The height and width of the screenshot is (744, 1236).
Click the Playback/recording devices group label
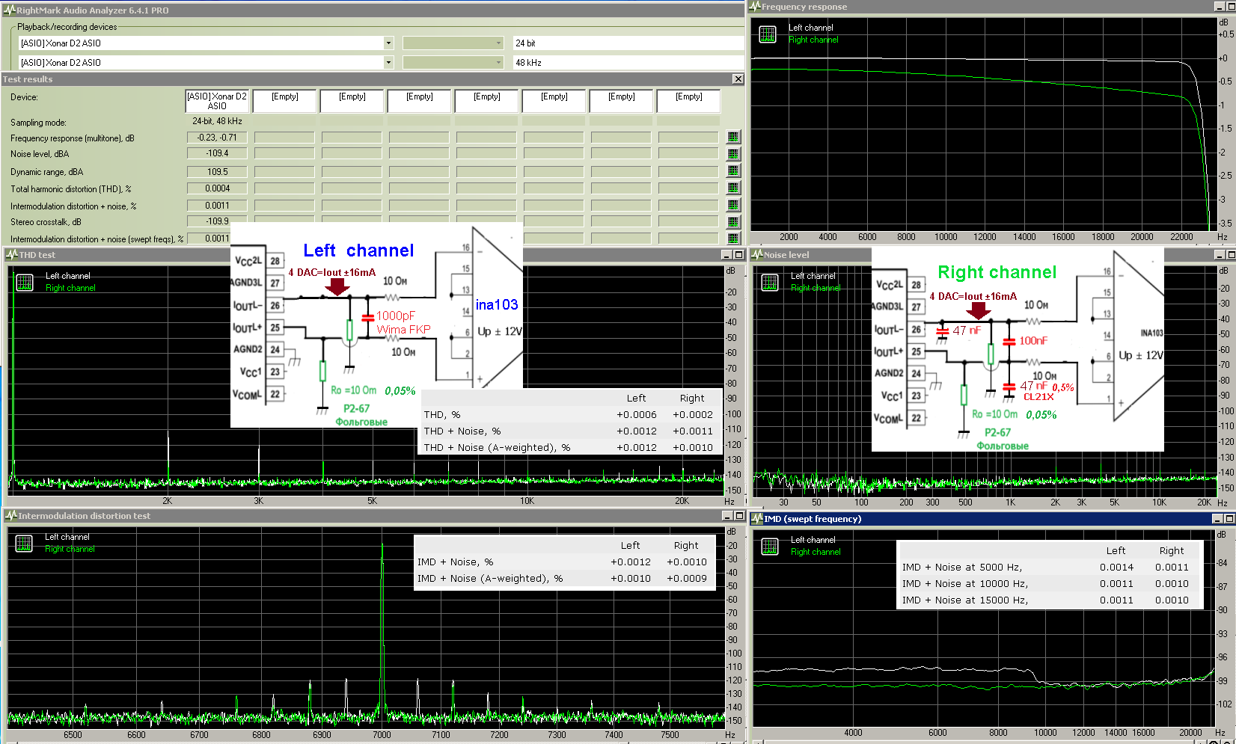click(67, 27)
